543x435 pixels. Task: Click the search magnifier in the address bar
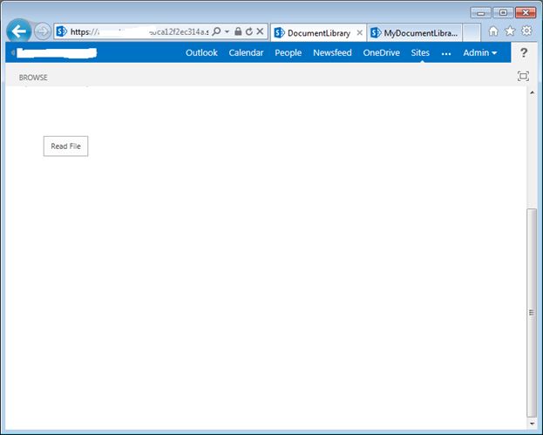pyautogui.click(x=216, y=32)
